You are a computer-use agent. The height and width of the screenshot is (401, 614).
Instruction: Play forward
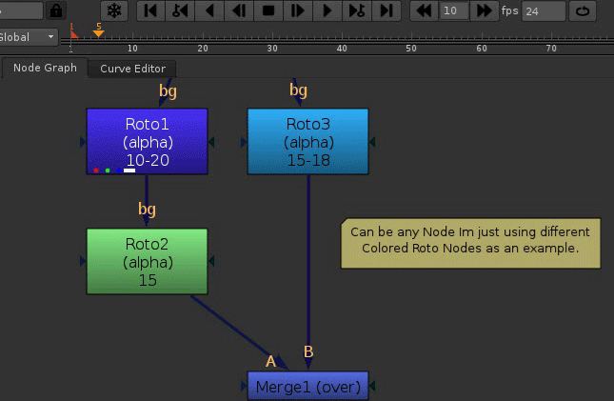coord(327,11)
